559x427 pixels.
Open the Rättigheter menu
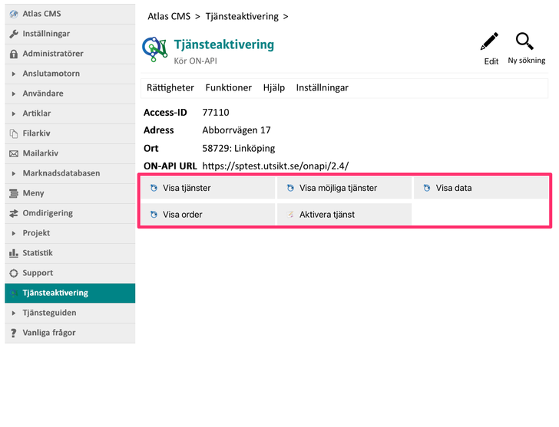point(170,87)
